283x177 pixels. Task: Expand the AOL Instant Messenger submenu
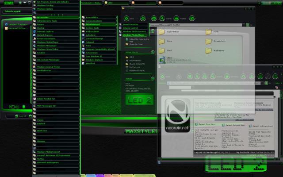pos(56,60)
